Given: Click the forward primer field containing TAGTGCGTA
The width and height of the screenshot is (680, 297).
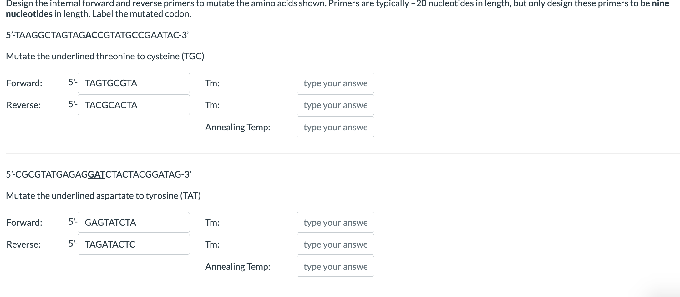Looking at the screenshot, I should pos(134,83).
